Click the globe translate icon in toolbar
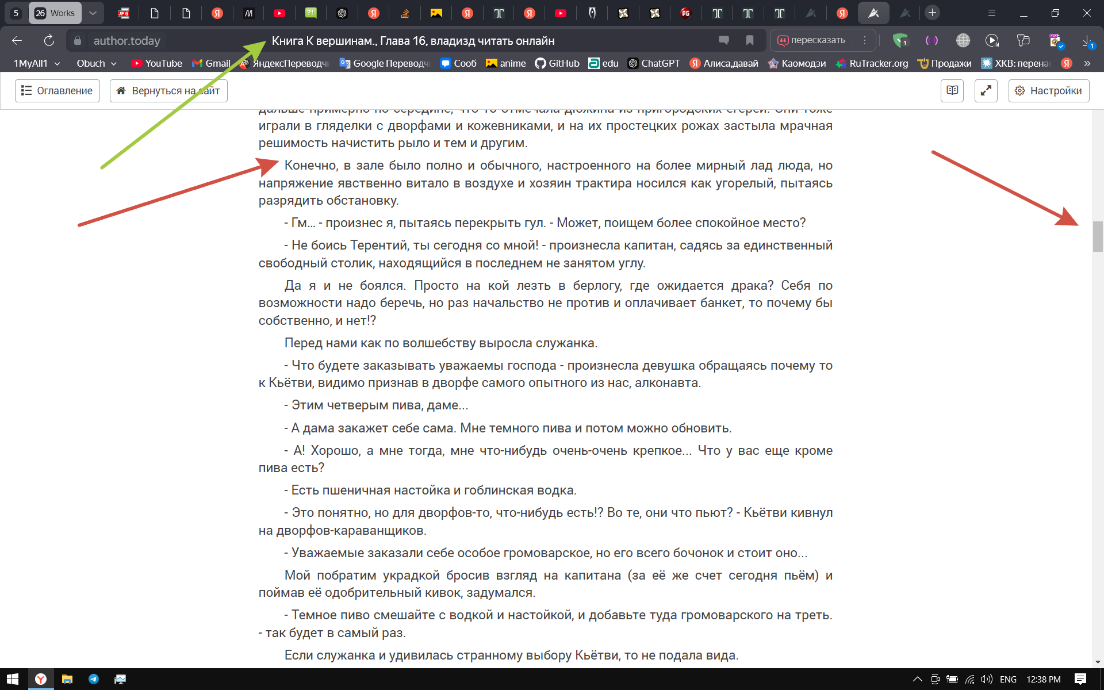This screenshot has width=1104, height=690. click(963, 40)
